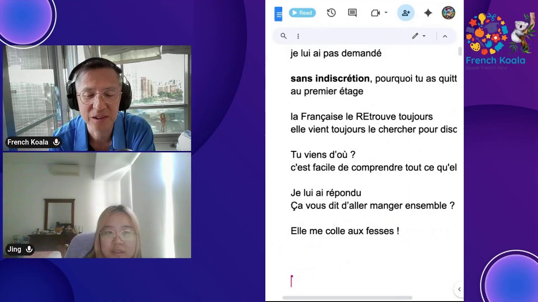Click the line "au premier étage"

[327, 91]
